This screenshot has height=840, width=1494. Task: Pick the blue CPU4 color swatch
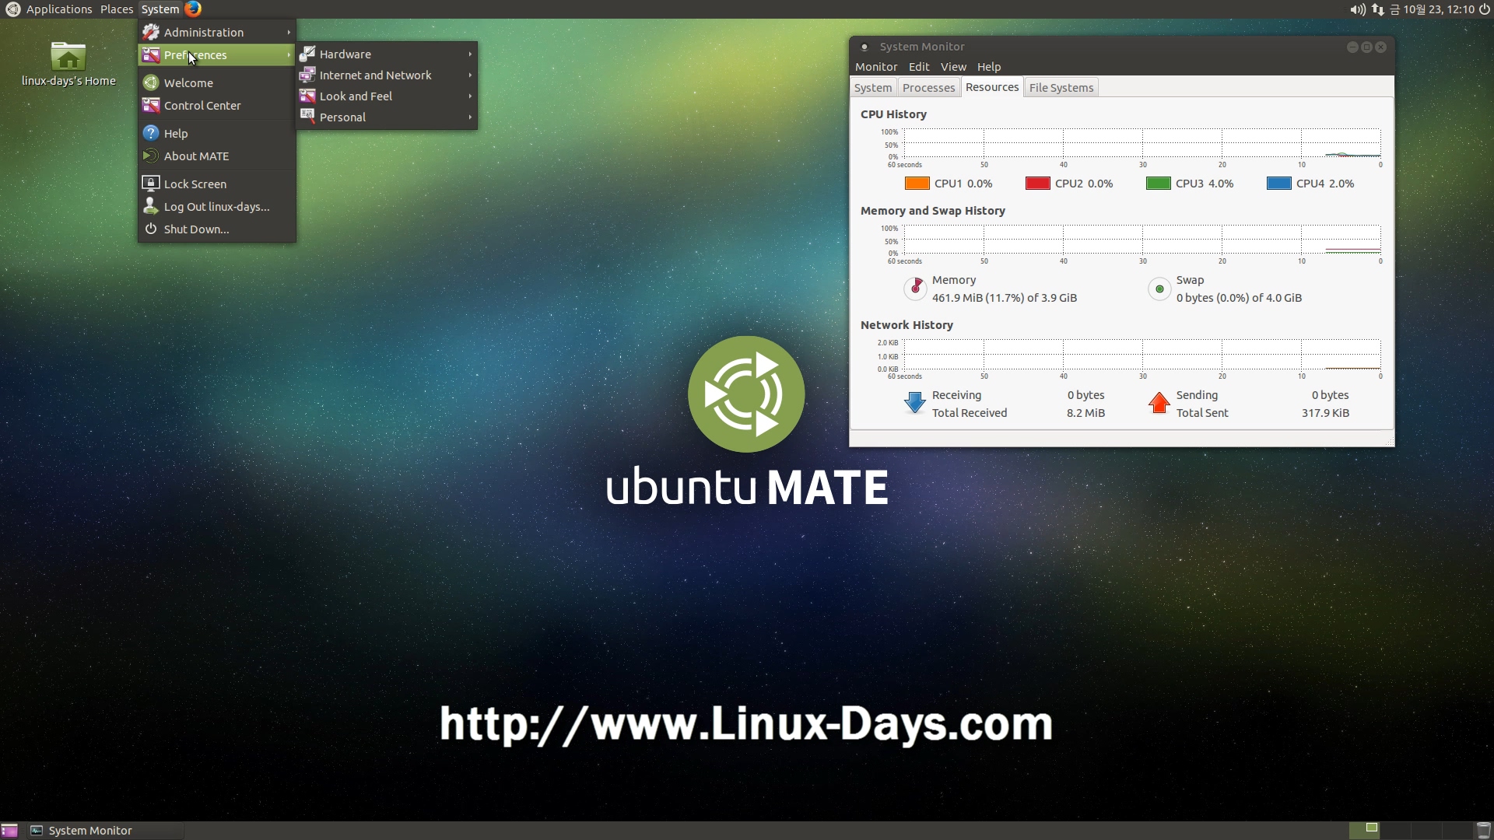(1279, 184)
